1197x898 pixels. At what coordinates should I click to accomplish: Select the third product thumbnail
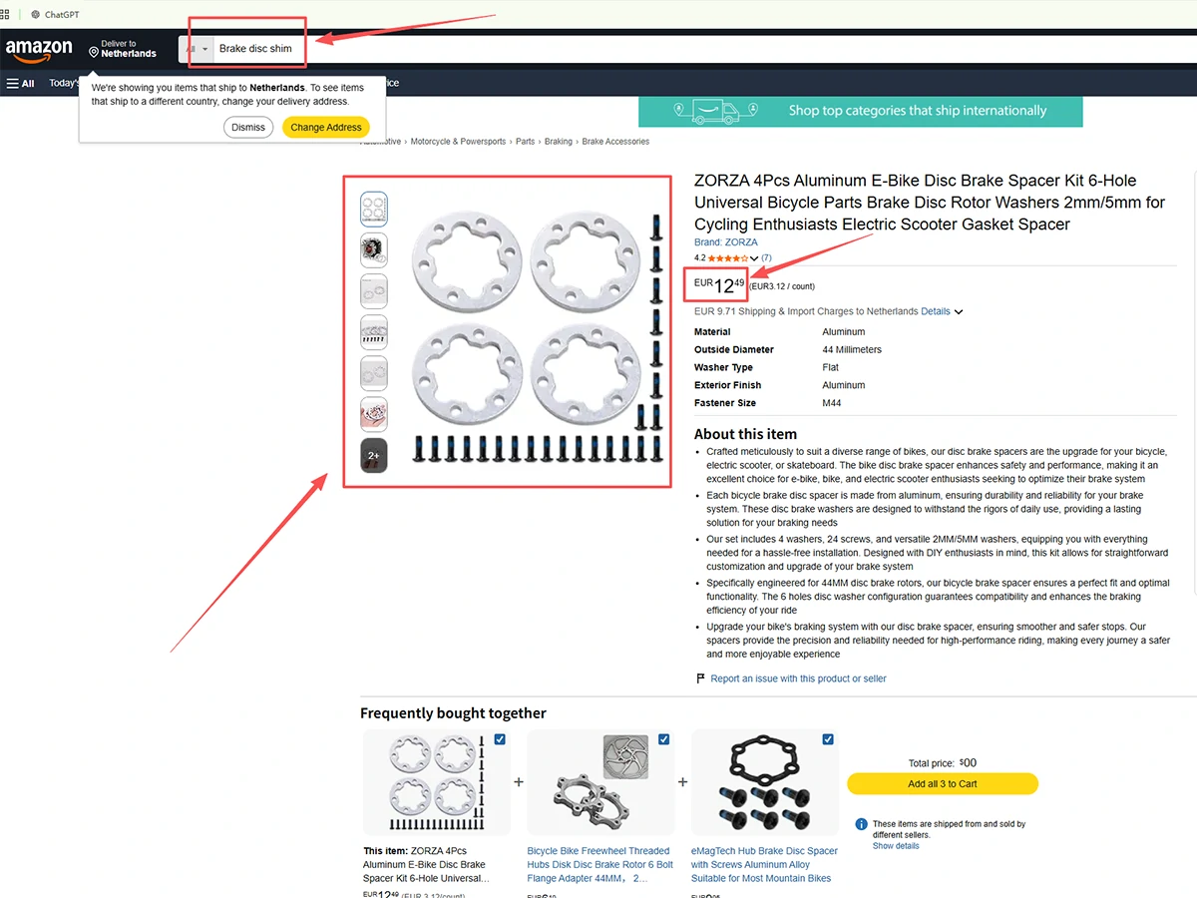point(374,291)
